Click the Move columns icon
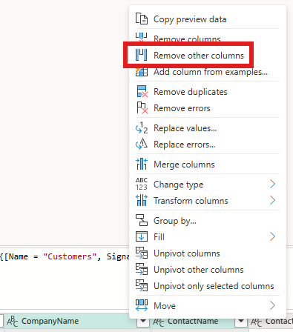This screenshot has width=293, height=332. 142,305
